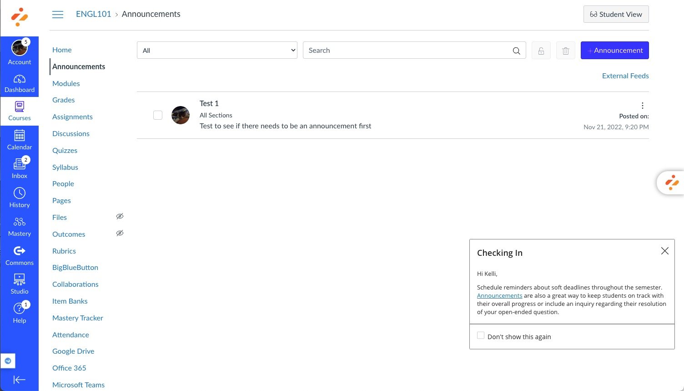Go to the Dashboard
This screenshot has height=391, width=684.
pyautogui.click(x=20, y=83)
